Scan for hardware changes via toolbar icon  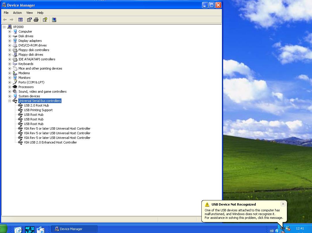[54, 20]
